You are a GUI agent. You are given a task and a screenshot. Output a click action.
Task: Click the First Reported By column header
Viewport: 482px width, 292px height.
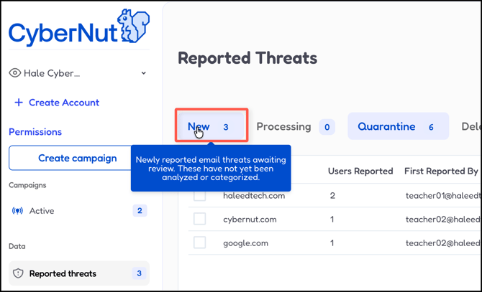(441, 171)
